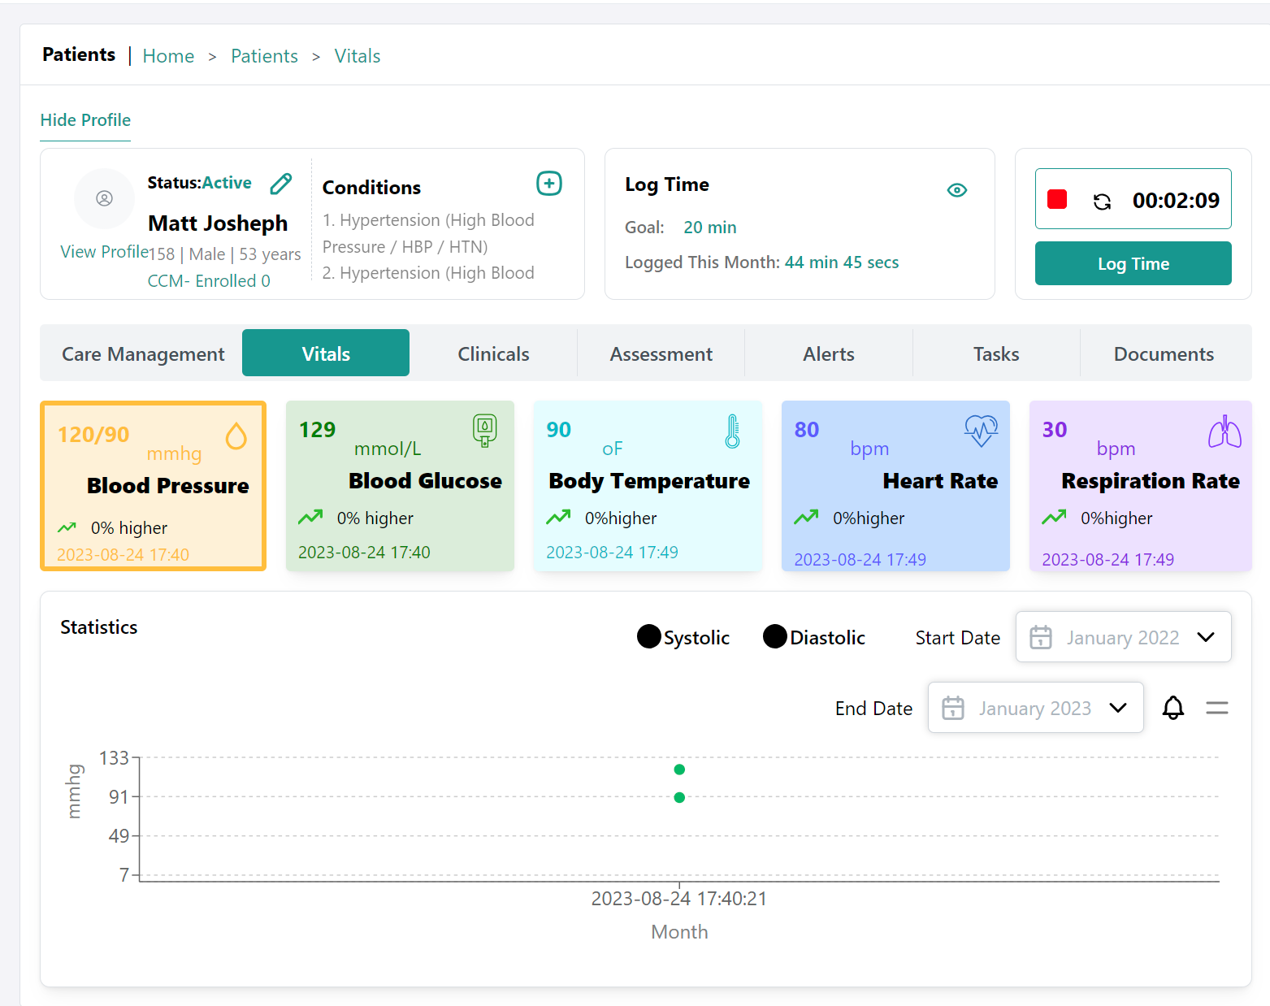Select the systolic data point on chart

tap(679, 770)
